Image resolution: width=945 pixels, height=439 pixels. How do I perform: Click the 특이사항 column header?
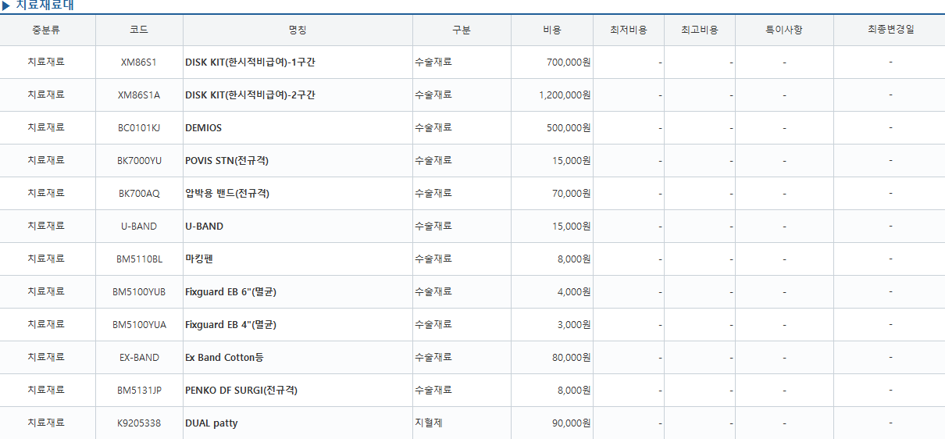click(x=784, y=30)
